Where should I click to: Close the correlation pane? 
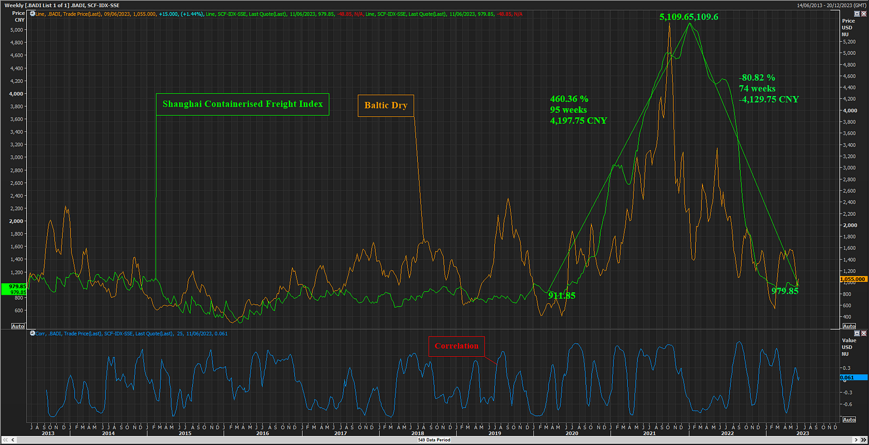coord(864,333)
